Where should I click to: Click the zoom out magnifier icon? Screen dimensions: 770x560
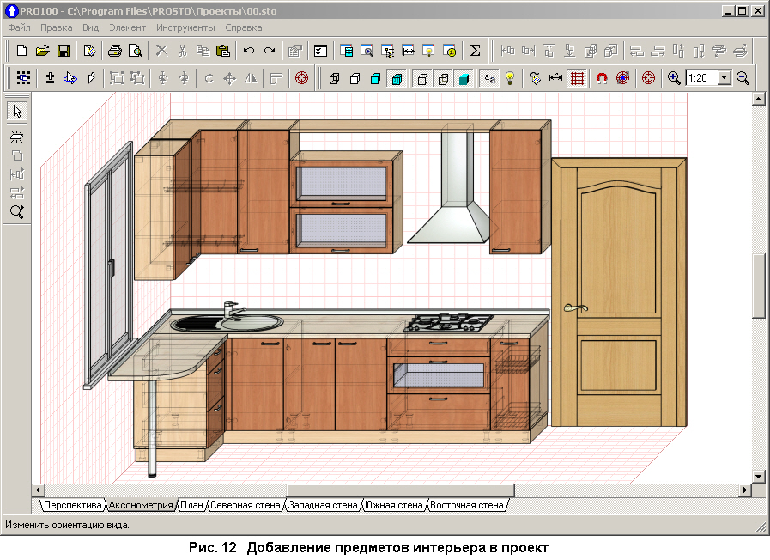(x=743, y=78)
